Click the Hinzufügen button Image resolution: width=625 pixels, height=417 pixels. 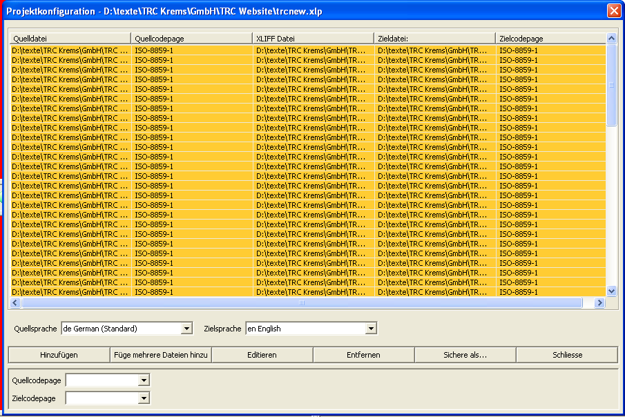(59, 355)
